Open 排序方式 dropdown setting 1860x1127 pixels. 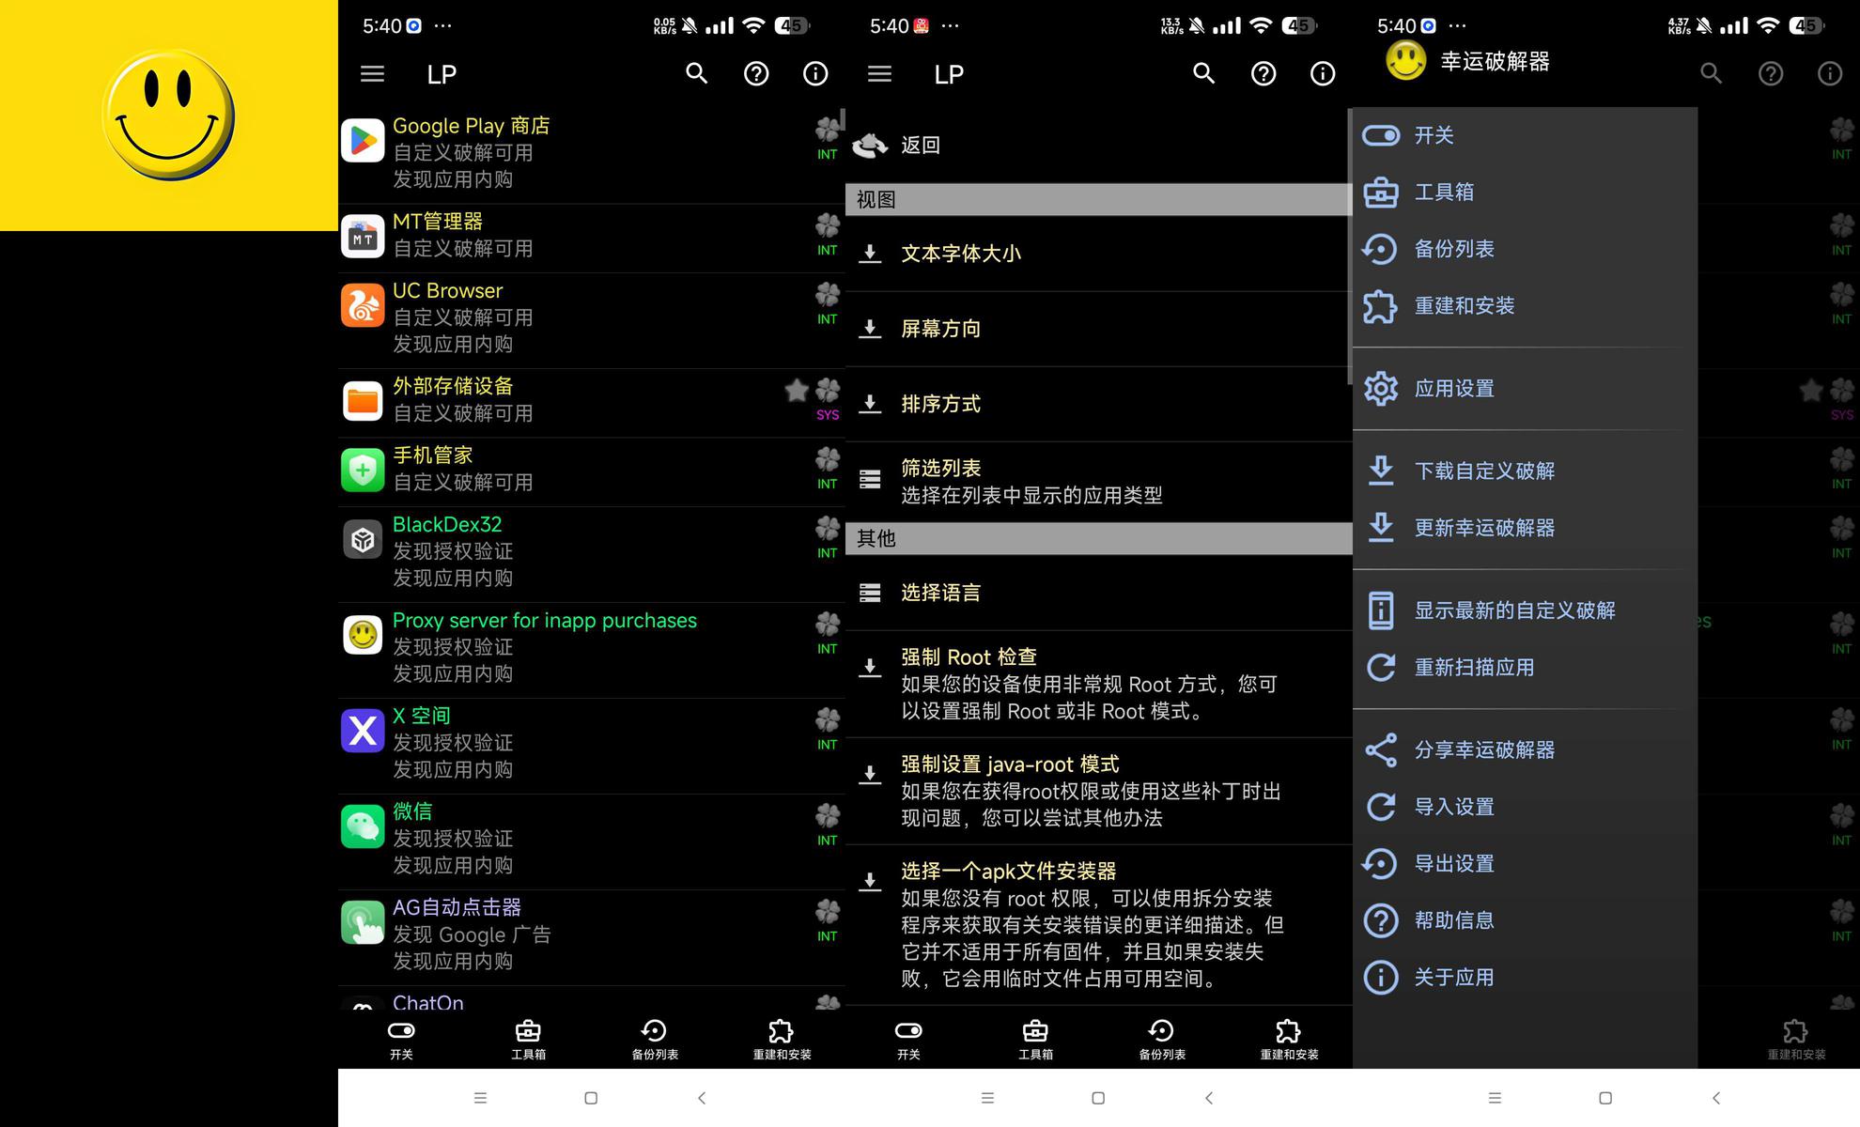tap(1098, 404)
